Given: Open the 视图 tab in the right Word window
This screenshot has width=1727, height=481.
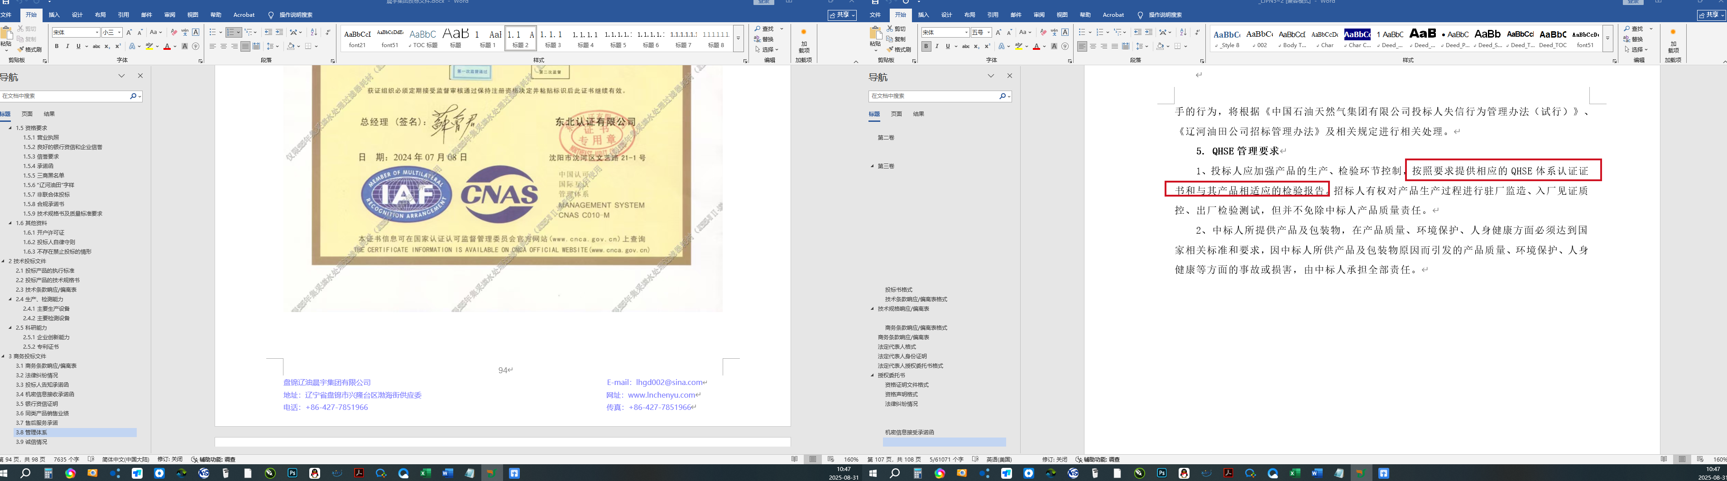Looking at the screenshot, I should tap(1062, 15).
